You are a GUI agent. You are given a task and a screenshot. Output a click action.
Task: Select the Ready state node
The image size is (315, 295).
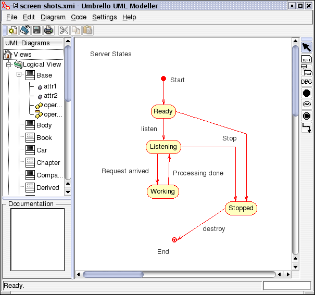[x=163, y=111]
